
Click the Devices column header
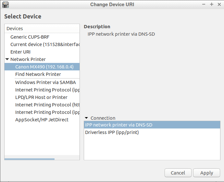pyautogui.click(x=42, y=29)
